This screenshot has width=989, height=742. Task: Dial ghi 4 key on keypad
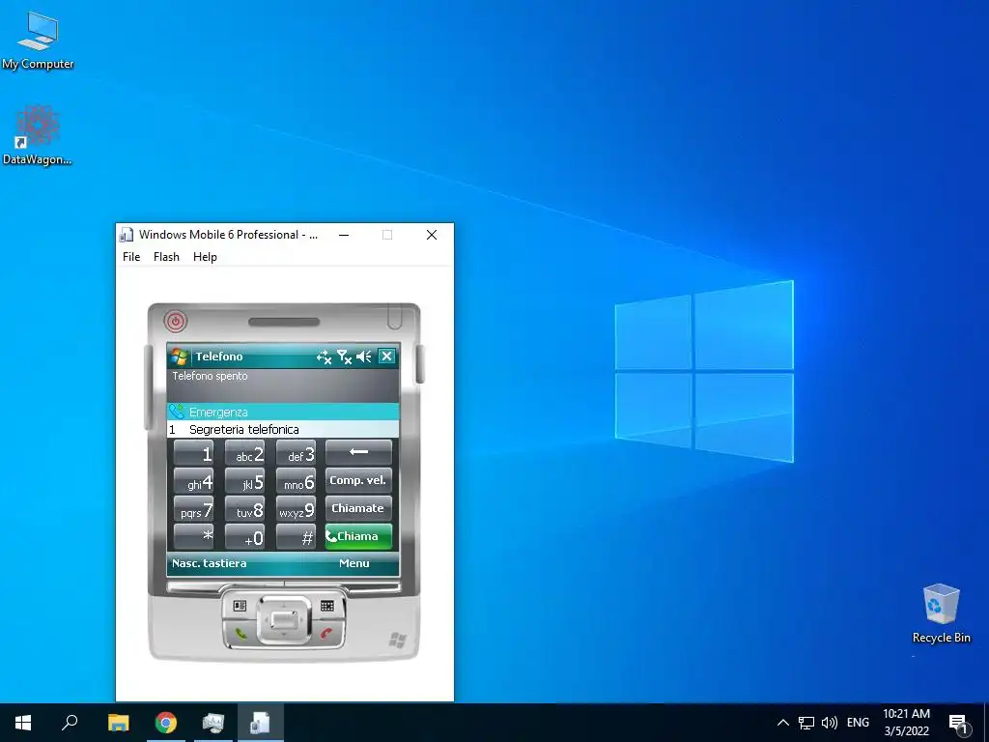click(193, 481)
